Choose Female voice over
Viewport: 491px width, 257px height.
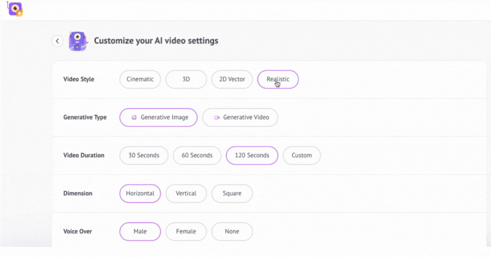click(186, 232)
